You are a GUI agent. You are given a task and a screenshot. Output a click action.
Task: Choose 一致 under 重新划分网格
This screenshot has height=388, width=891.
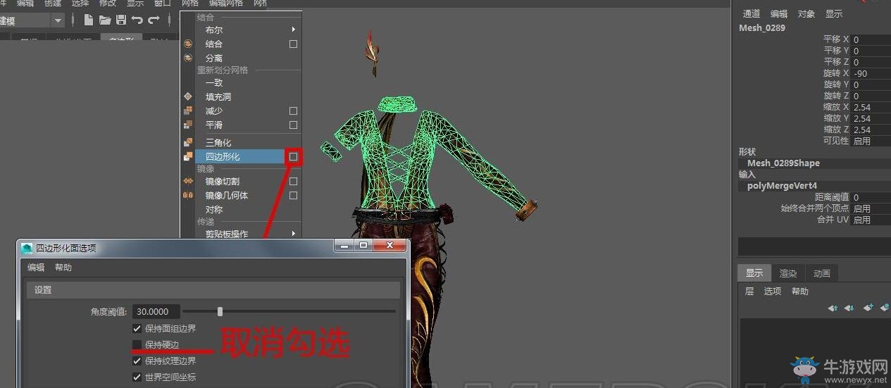click(214, 82)
